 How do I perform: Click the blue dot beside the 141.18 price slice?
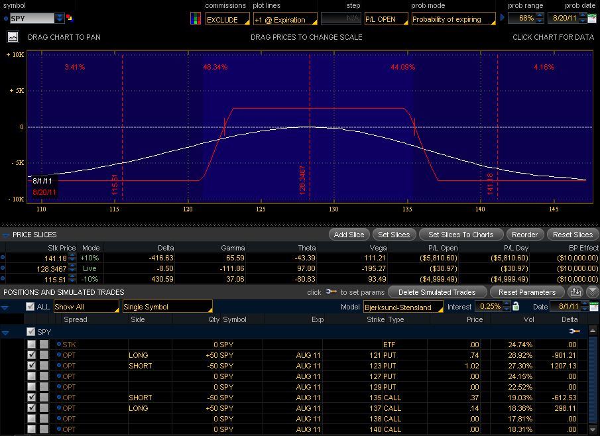coord(3,258)
